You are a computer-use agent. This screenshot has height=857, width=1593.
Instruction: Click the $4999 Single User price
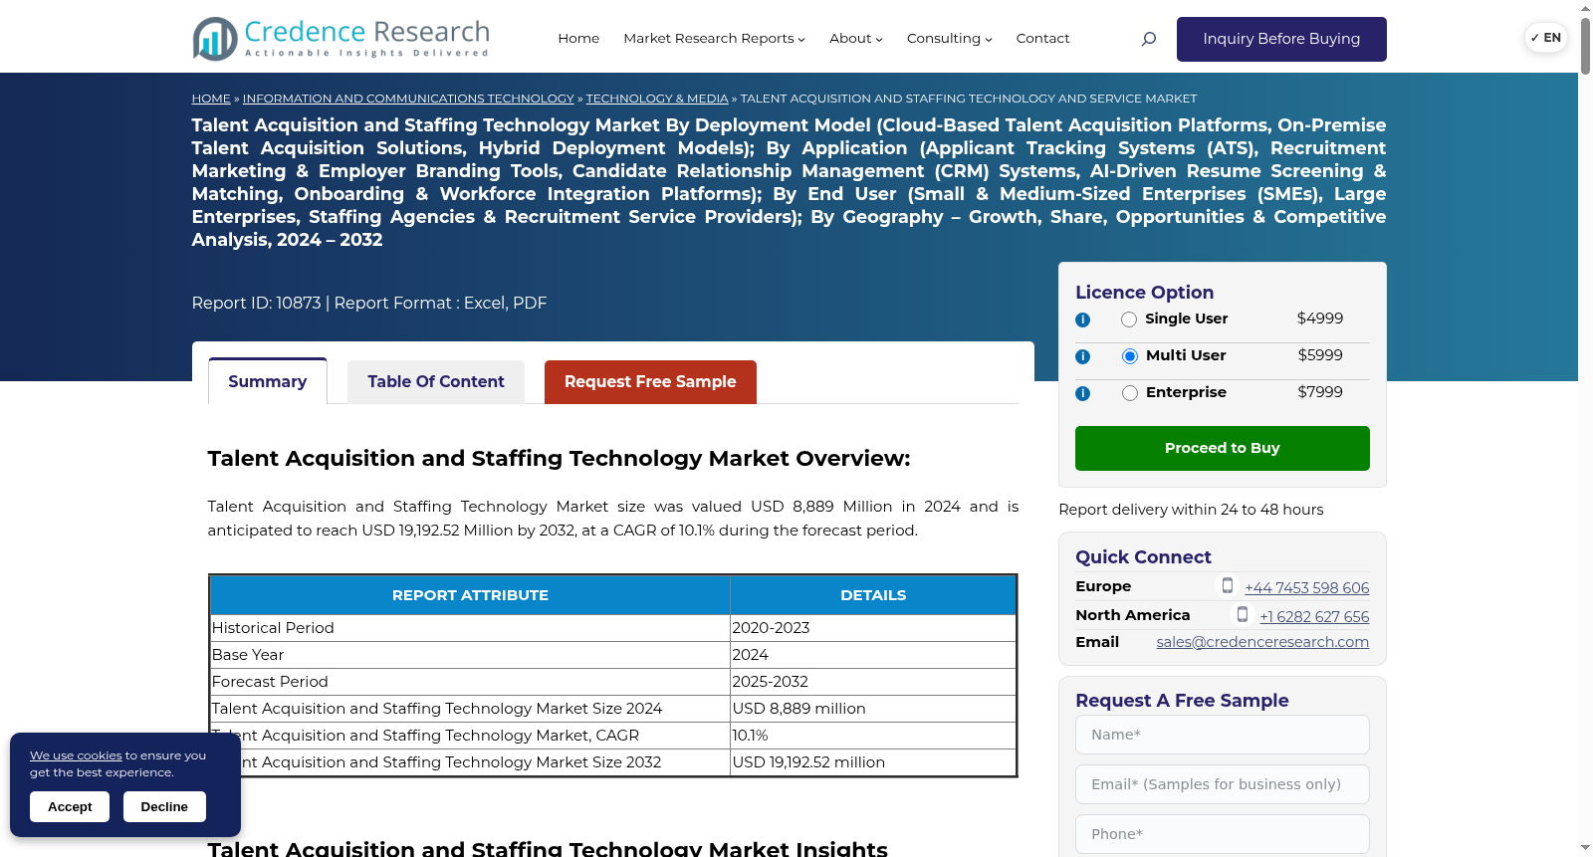coord(1320,319)
